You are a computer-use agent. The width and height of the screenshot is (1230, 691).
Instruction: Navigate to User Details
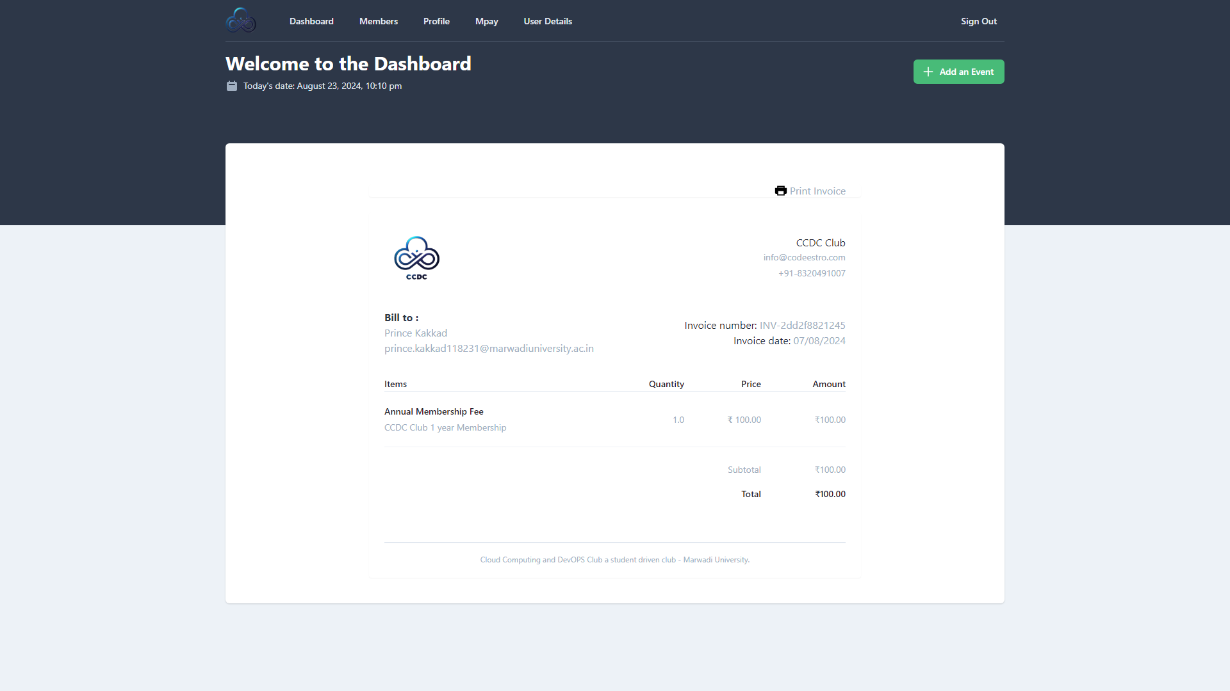click(x=548, y=21)
